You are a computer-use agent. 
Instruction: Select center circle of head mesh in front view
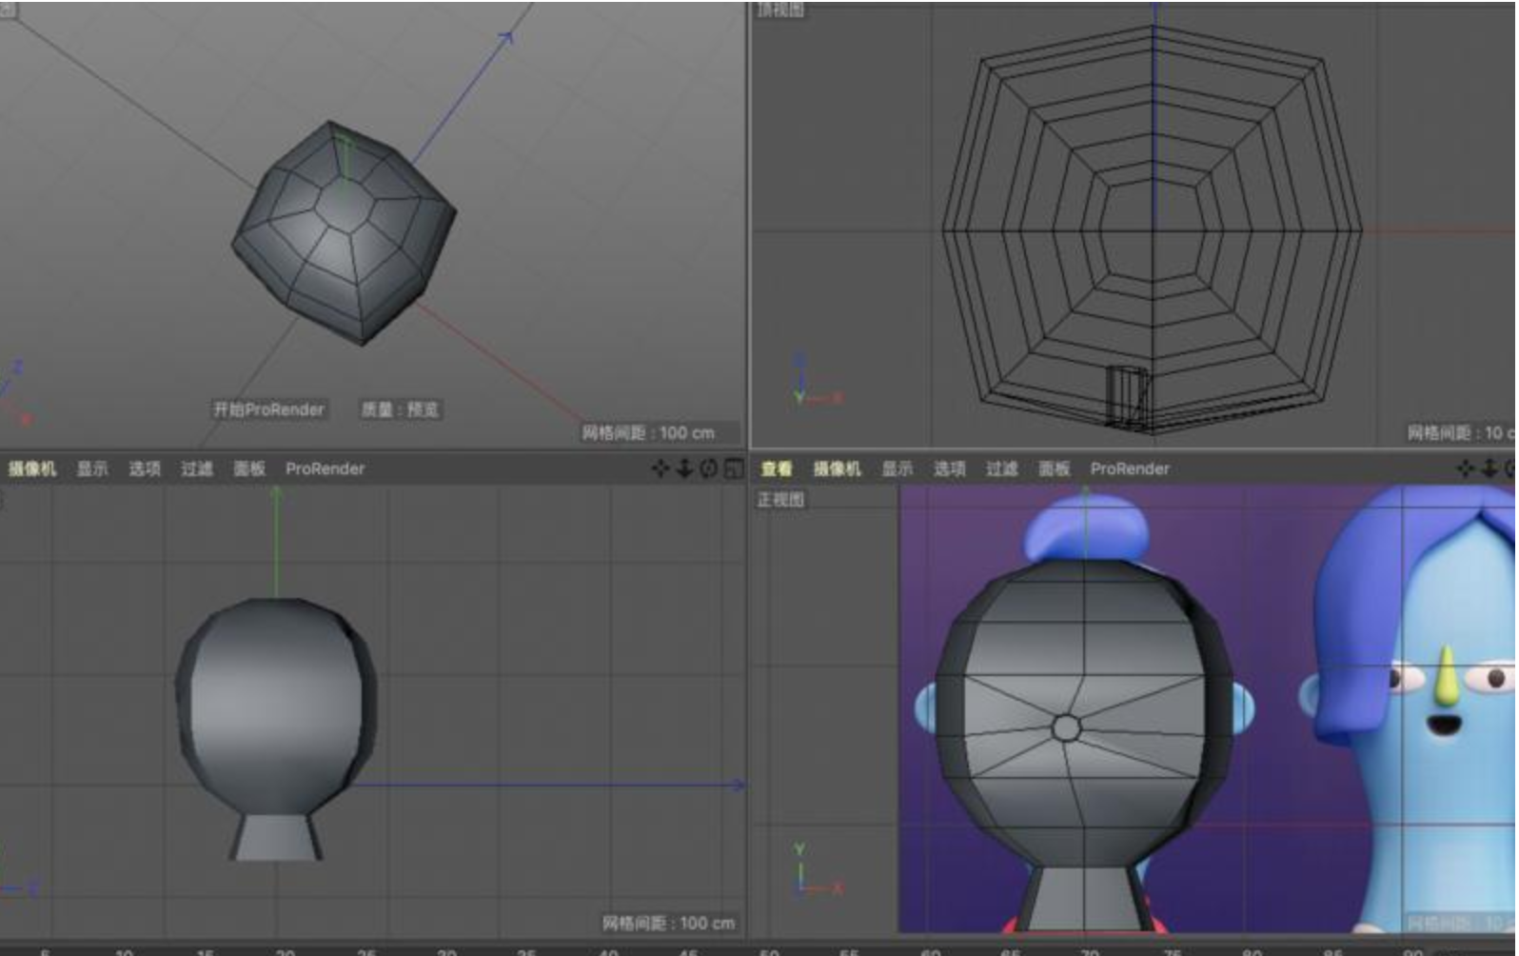[1066, 728]
